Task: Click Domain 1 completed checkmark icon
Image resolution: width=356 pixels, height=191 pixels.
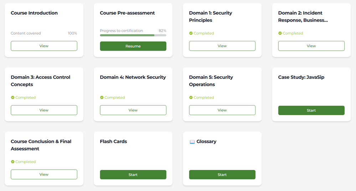Action: tap(191, 33)
